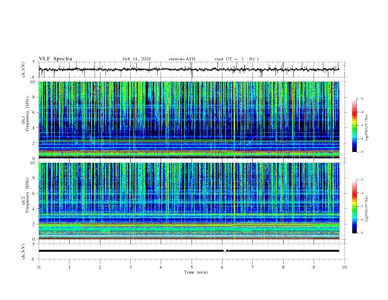Click the "-3" tick on ch.1 colorbar
388x300 pixels.
(x=362, y=99)
